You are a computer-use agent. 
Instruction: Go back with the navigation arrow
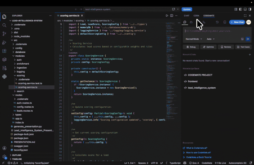coord(76,9)
